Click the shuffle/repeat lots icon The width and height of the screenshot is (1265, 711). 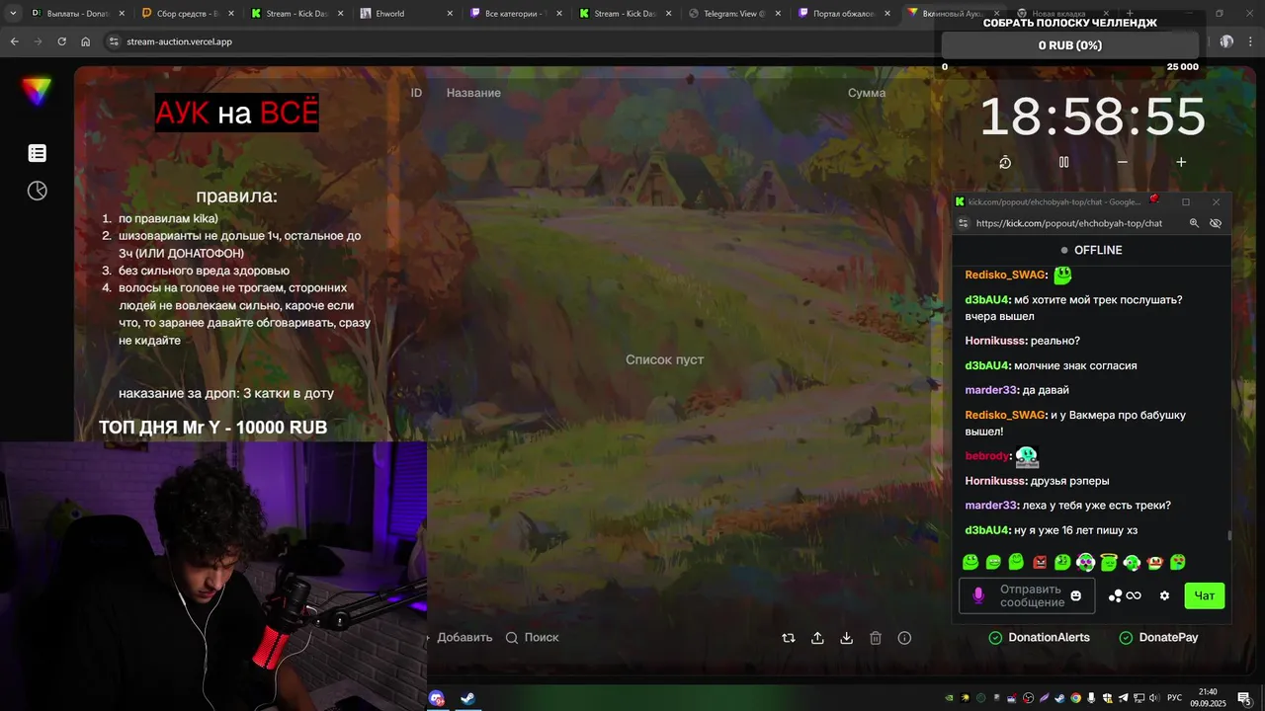click(788, 638)
